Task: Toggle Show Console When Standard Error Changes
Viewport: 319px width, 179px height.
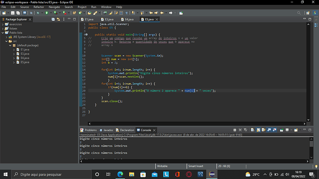Action: tap(275, 130)
